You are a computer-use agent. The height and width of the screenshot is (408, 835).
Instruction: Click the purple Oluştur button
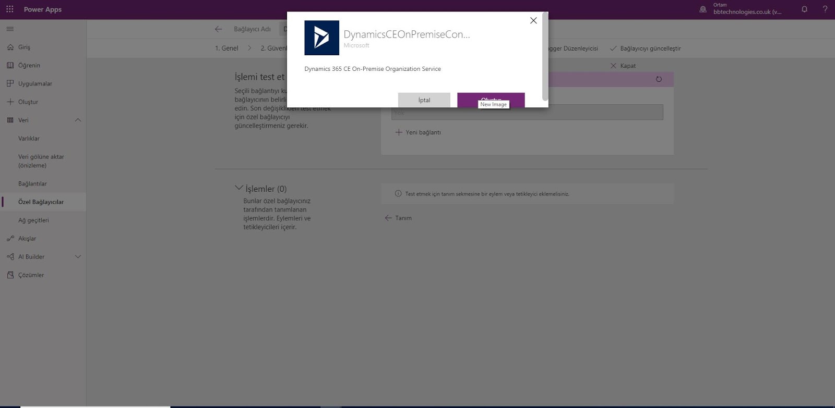coord(491,100)
